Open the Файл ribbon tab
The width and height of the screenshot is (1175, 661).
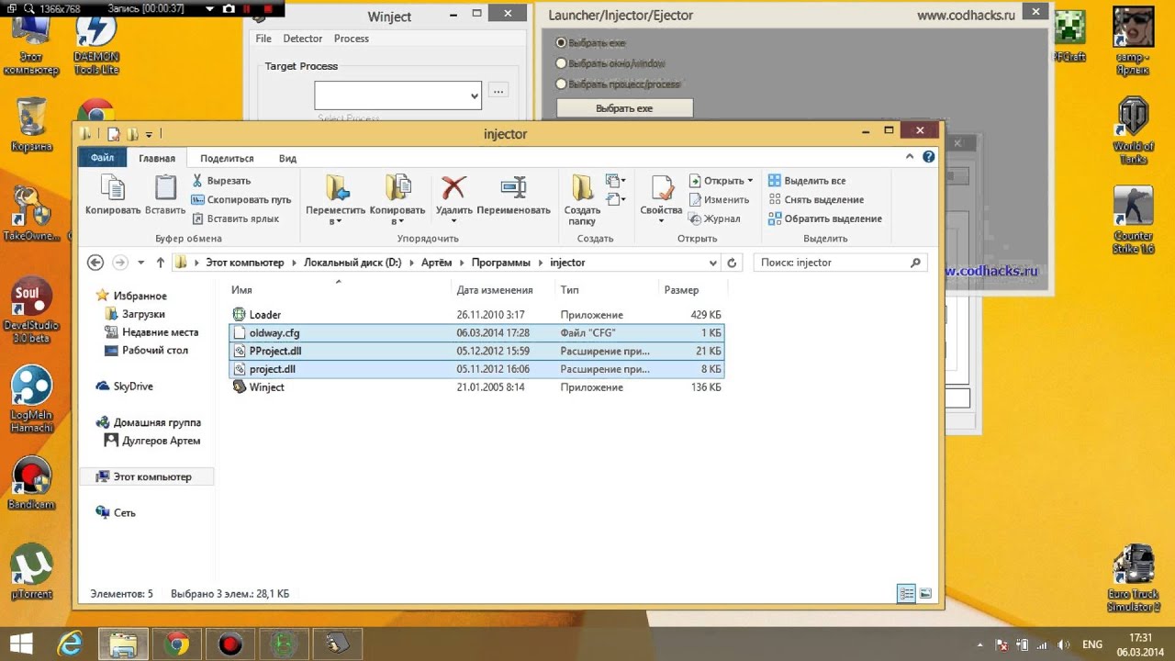[x=103, y=158]
